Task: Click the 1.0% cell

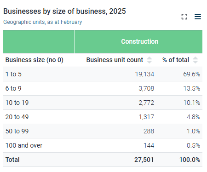Action: [x=193, y=131]
